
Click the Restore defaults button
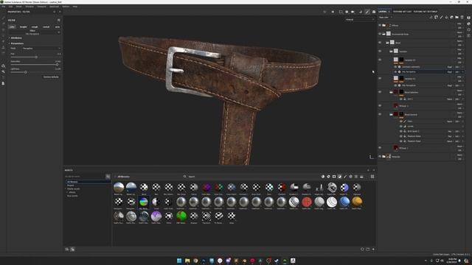51,77
